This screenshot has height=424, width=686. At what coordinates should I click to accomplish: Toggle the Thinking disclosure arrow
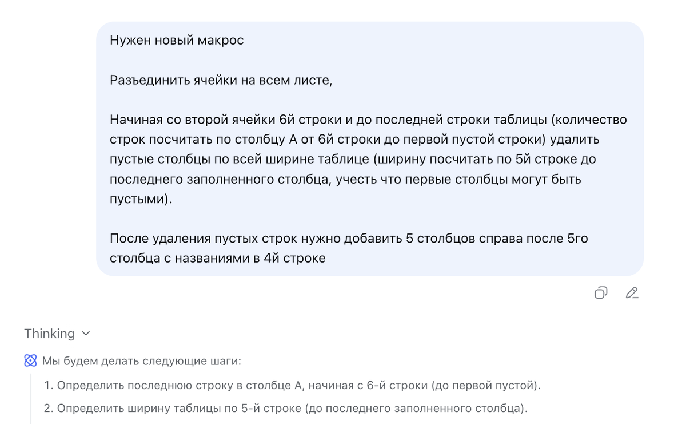(86, 334)
